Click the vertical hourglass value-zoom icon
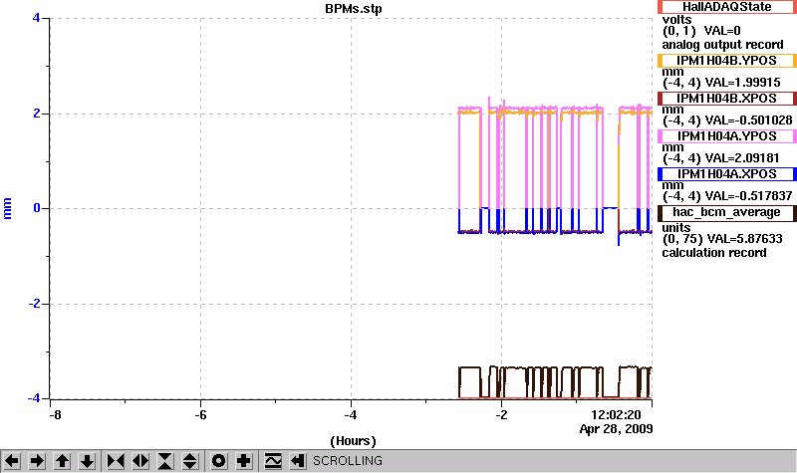The image size is (797, 473). coord(165,461)
